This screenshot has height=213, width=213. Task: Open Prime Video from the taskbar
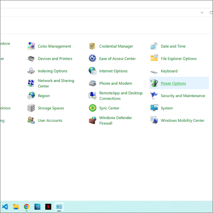(x=37, y=207)
